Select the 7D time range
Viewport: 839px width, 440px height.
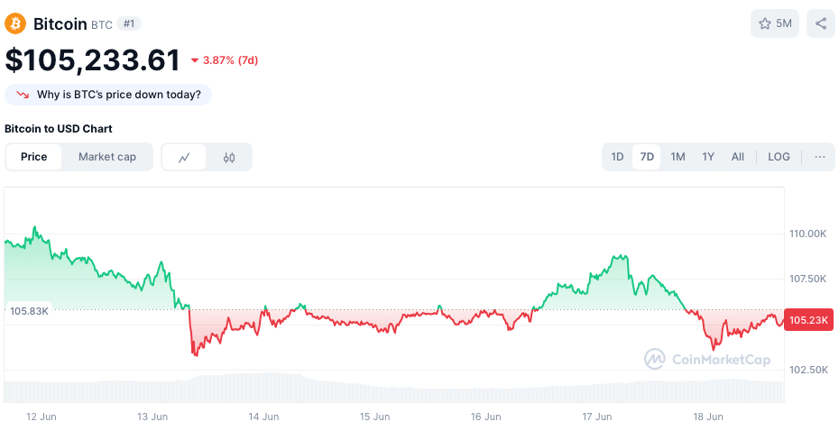pos(647,157)
